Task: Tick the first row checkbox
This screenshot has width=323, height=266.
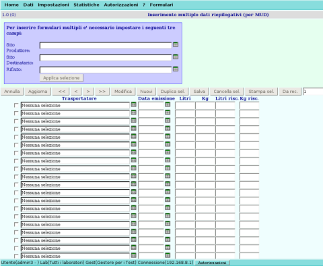Action: [x=16, y=105]
